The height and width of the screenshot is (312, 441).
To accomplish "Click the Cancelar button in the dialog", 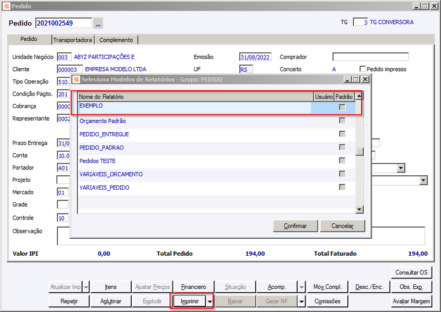I will [x=342, y=226].
